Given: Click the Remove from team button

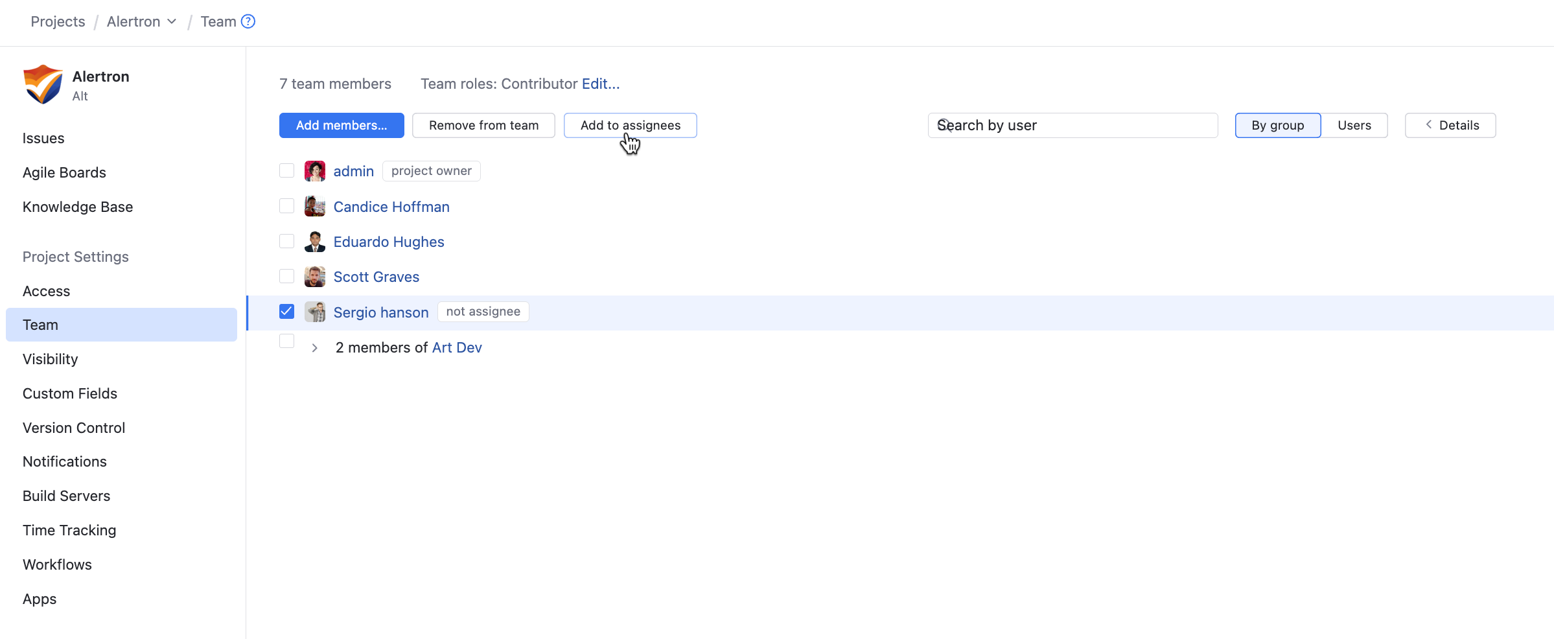Looking at the screenshot, I should click(483, 125).
